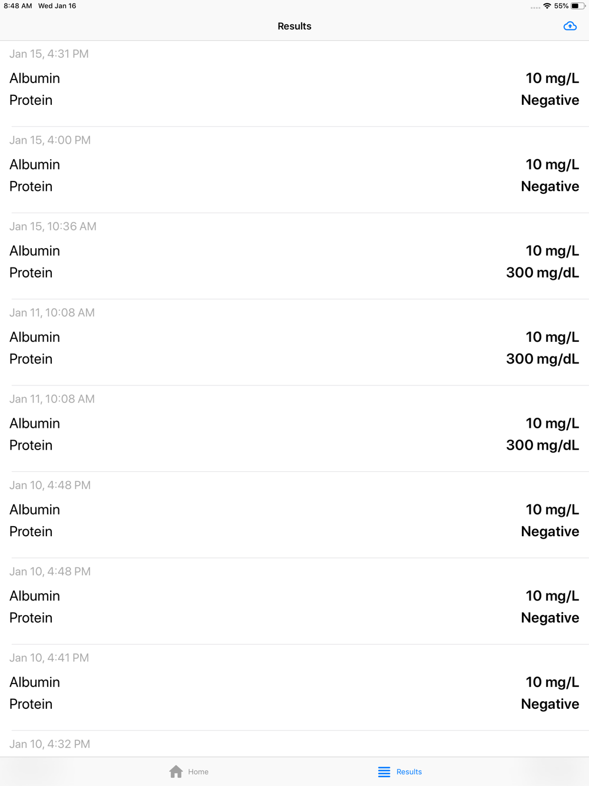Tap the time in status bar
The image size is (589, 786).
click(18, 6)
